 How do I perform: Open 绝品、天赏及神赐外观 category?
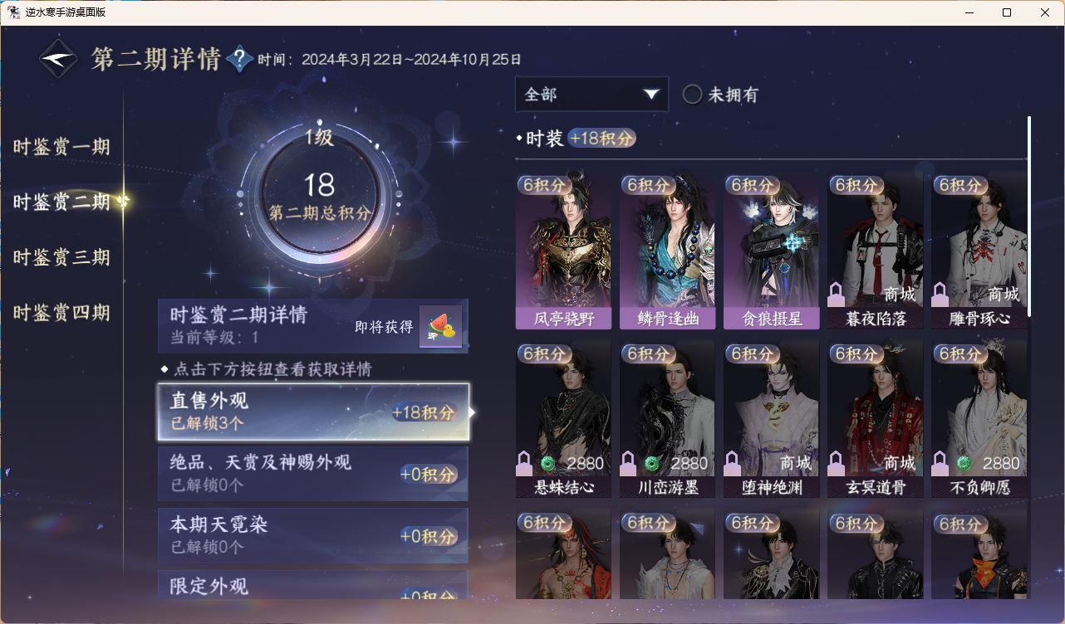[313, 473]
